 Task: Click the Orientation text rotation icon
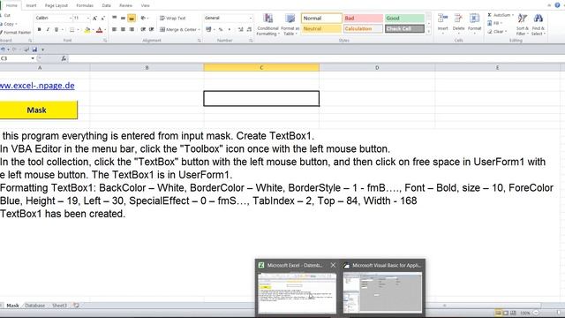coord(144,18)
